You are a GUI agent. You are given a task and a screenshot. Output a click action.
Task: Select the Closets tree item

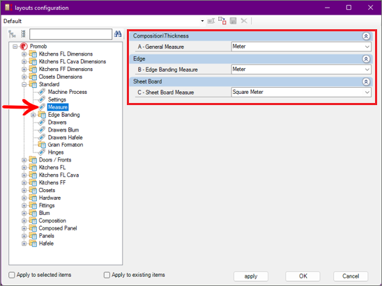coord(47,190)
